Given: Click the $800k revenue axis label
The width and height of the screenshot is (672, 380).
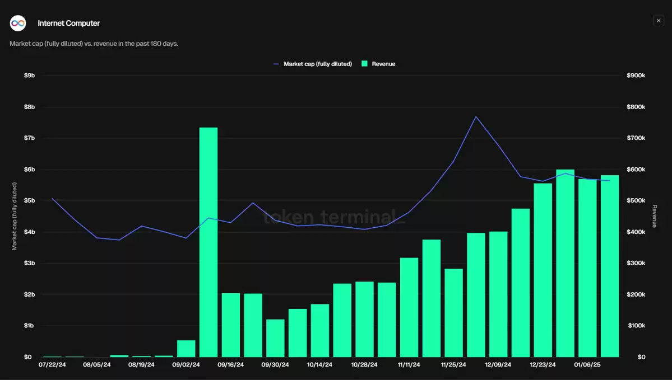Looking at the screenshot, I should (x=636, y=107).
